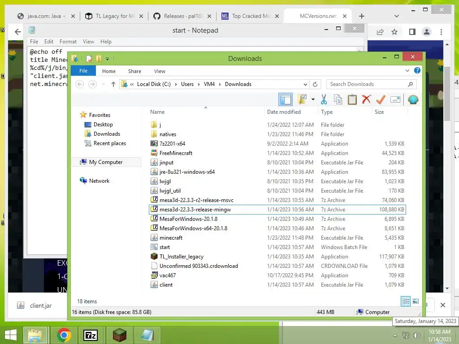
Task: Click Users in the address breadcrumb
Action: (x=187, y=84)
